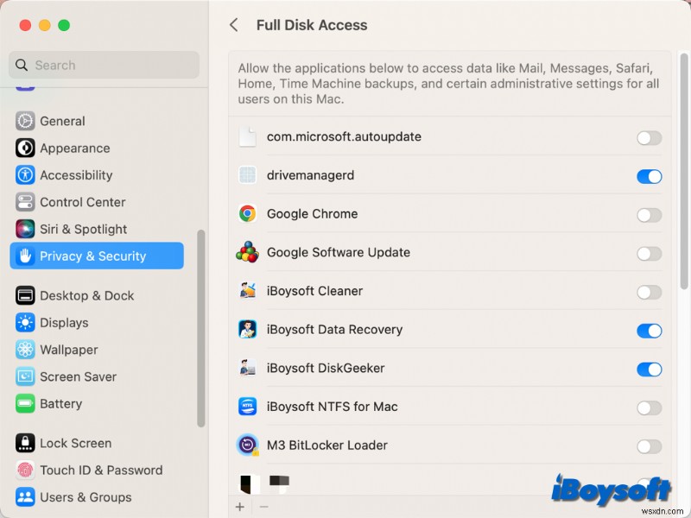Toggle Google Software Update switch
691x518 pixels.
pos(650,254)
